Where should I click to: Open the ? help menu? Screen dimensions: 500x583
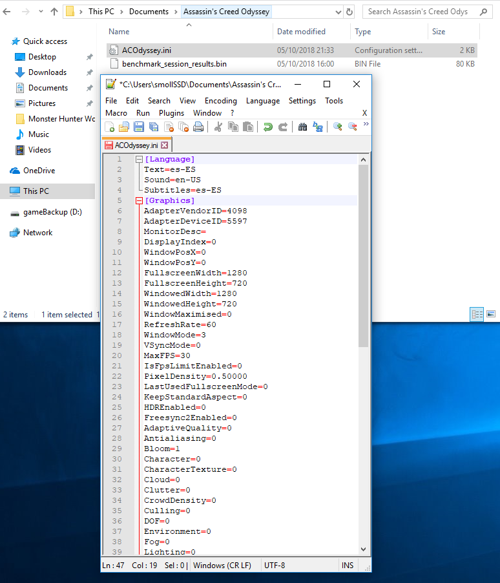[x=233, y=113]
